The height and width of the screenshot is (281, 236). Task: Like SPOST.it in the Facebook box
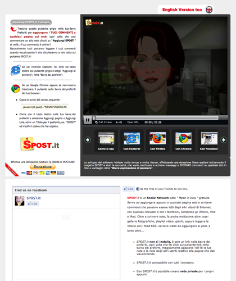pos(33,203)
